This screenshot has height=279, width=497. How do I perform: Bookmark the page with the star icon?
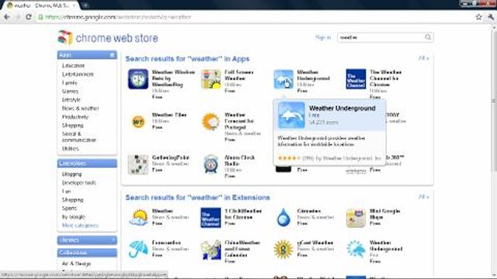pyautogui.click(x=478, y=17)
